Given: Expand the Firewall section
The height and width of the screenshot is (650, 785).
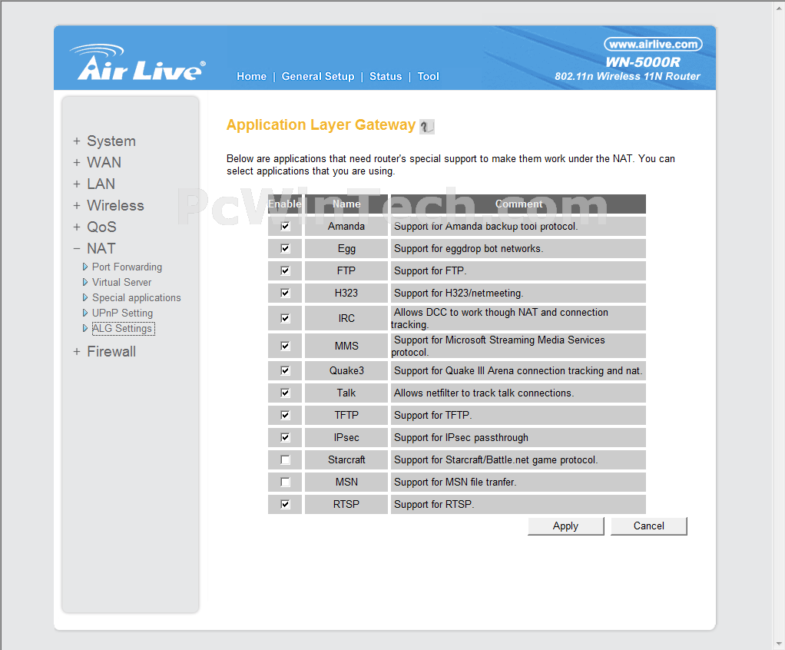Looking at the screenshot, I should (x=104, y=352).
